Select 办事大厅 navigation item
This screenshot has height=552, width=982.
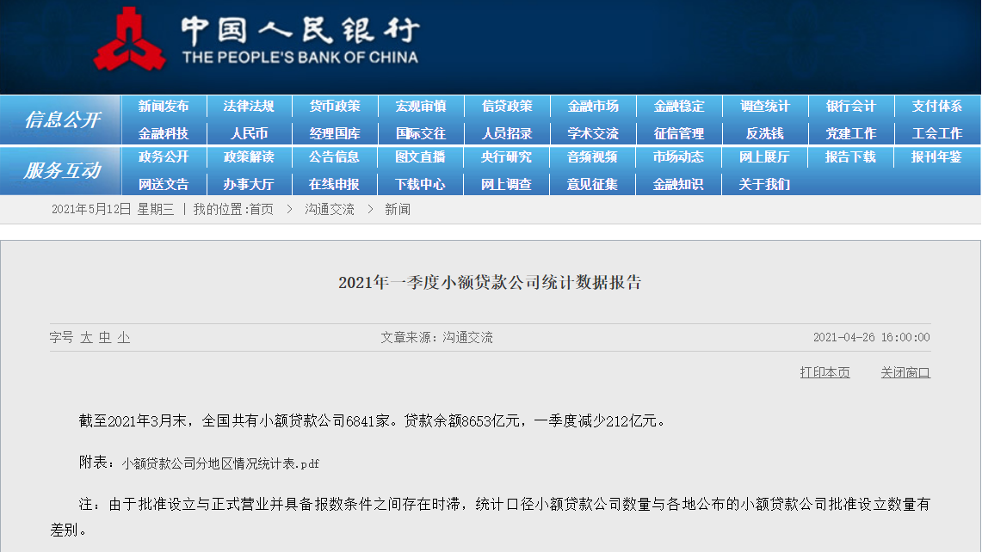coord(249,185)
